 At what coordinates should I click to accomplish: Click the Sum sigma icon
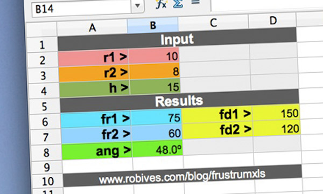178,4
